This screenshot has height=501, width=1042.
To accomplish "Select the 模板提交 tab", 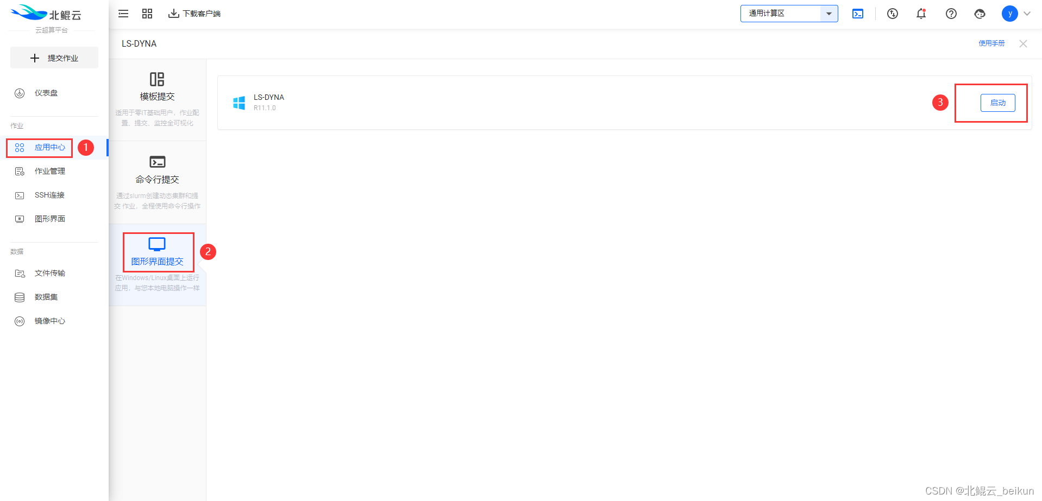I will 158,100.
